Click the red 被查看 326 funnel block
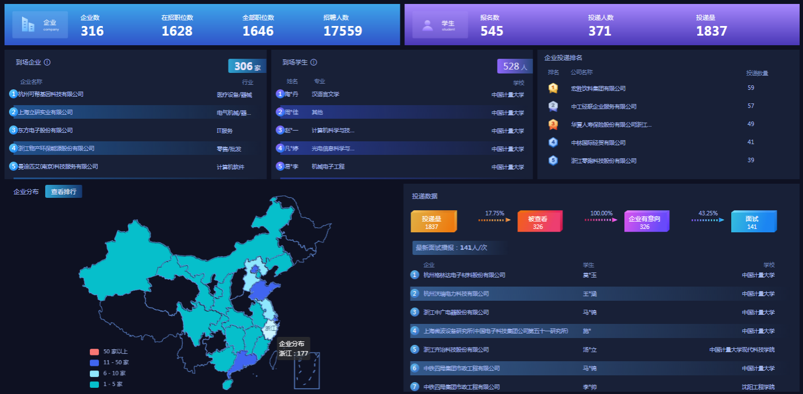This screenshot has height=394, width=803. (x=539, y=222)
